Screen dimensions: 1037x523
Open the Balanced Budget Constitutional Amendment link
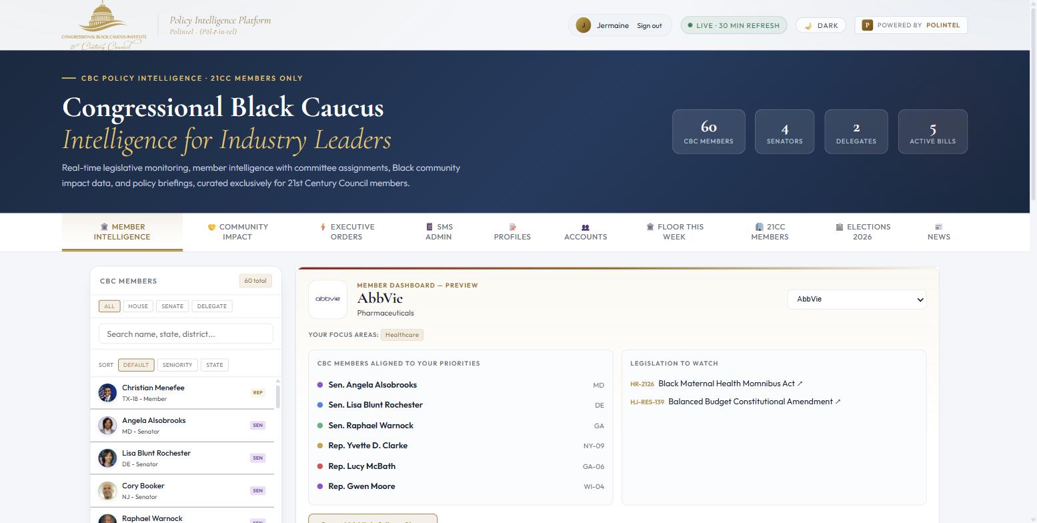[x=754, y=402]
